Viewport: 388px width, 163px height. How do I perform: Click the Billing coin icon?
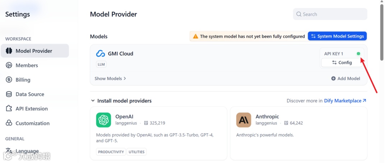click(x=9, y=80)
